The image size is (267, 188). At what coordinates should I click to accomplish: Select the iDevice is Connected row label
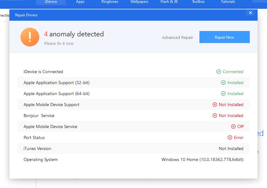(43, 72)
